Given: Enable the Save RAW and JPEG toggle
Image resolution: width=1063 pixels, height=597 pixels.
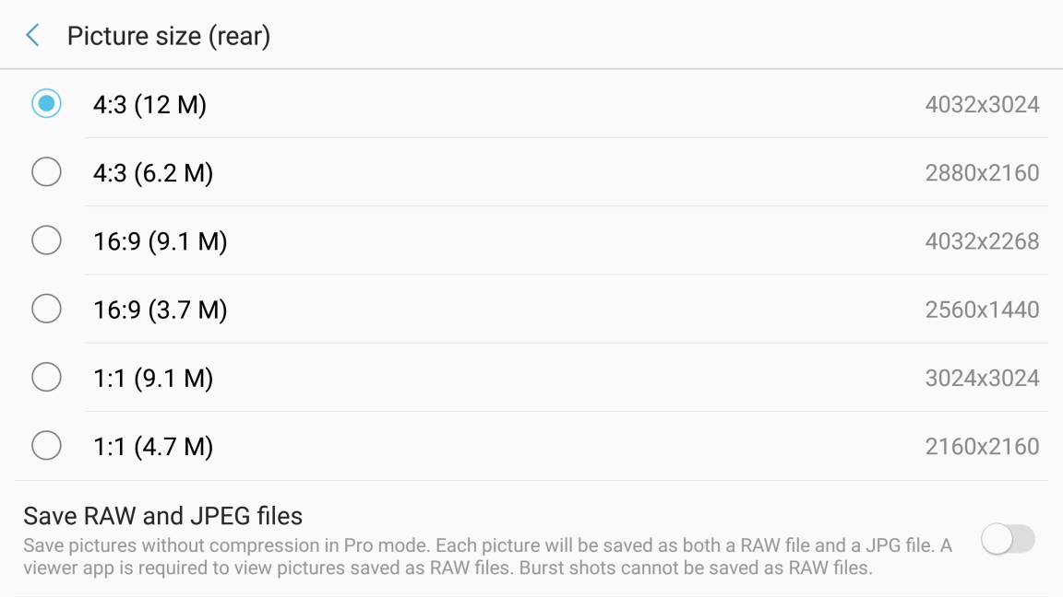Looking at the screenshot, I should (x=1008, y=539).
